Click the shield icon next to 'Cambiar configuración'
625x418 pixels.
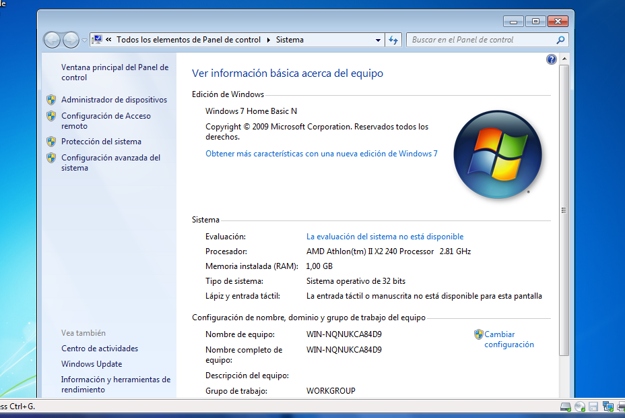pos(478,334)
